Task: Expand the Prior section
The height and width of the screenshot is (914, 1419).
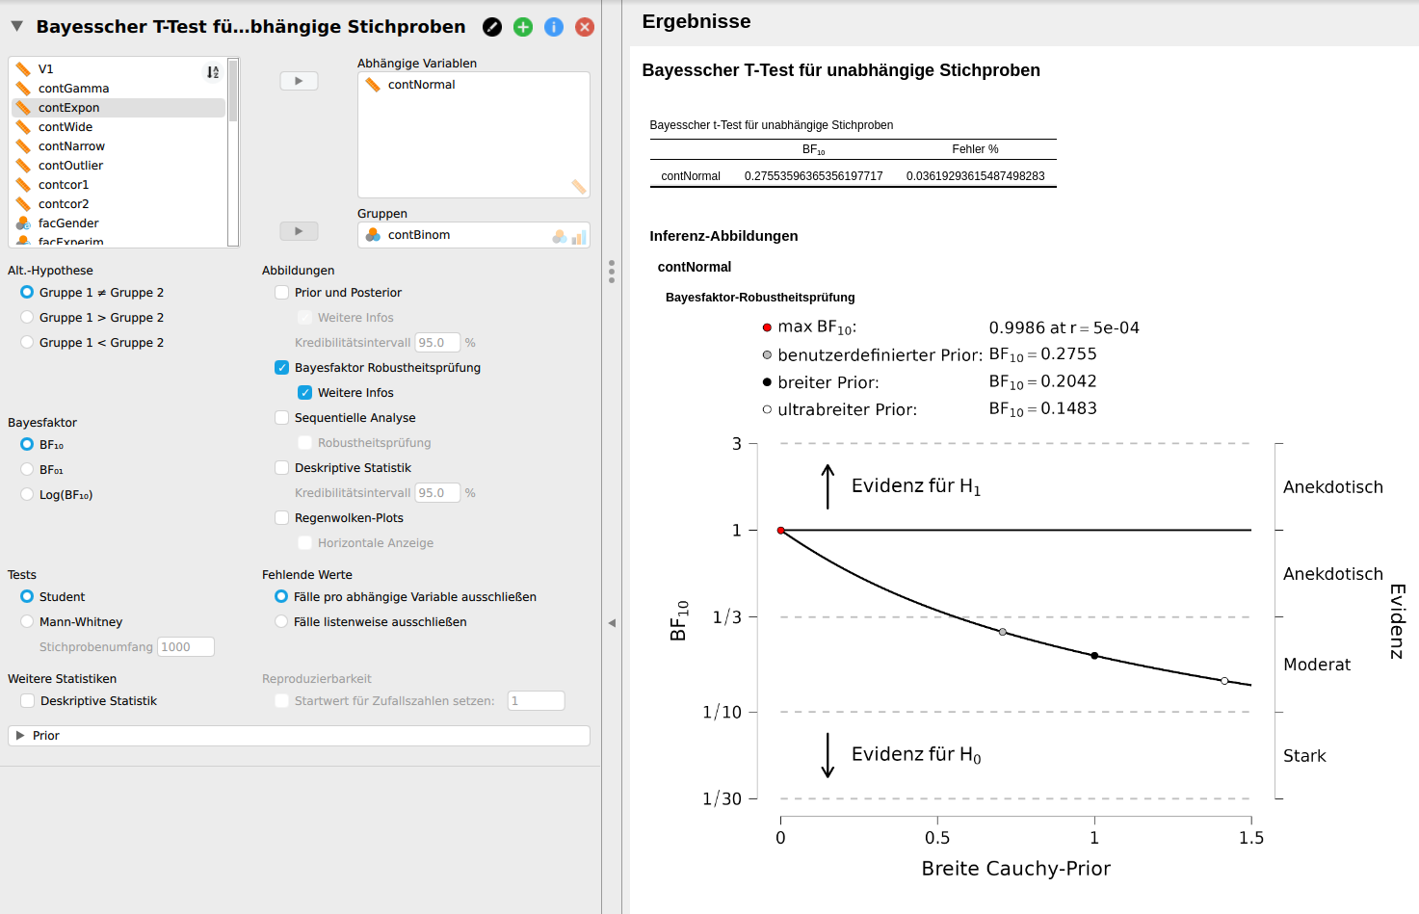Action: coord(20,735)
